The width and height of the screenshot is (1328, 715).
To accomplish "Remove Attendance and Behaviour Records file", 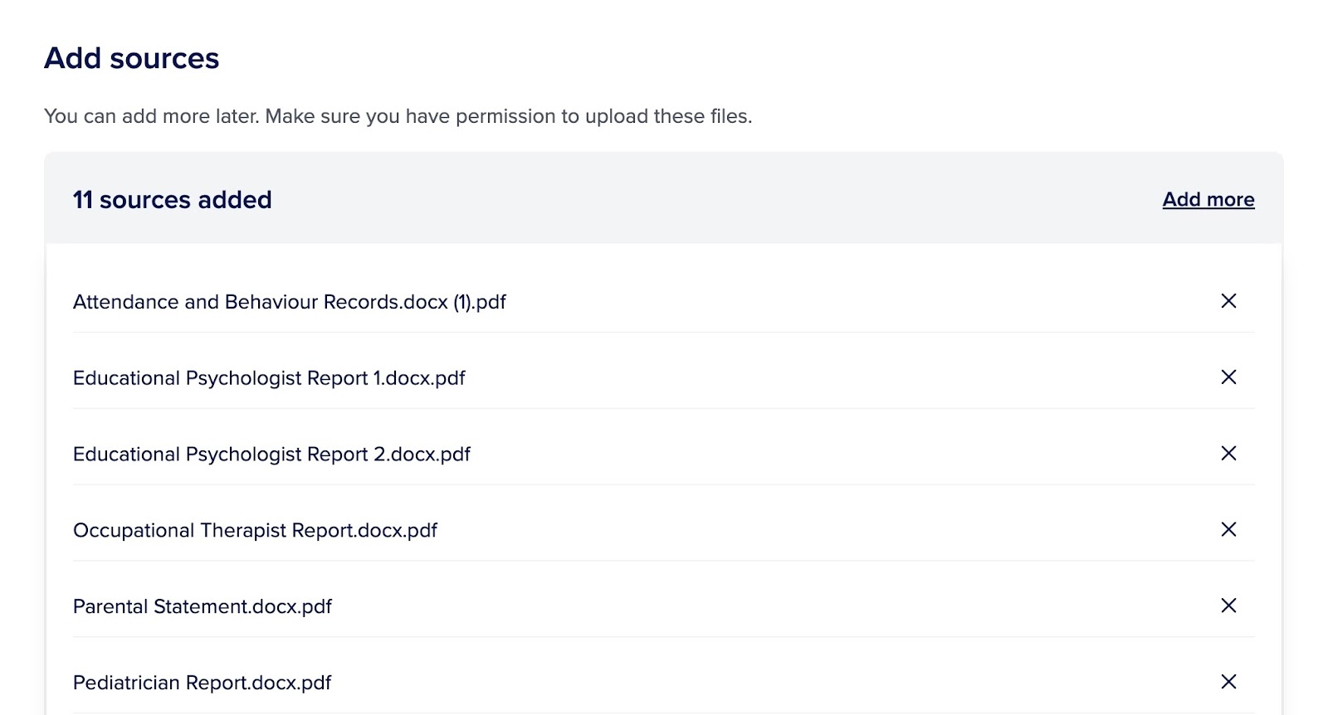I will pyautogui.click(x=1228, y=301).
